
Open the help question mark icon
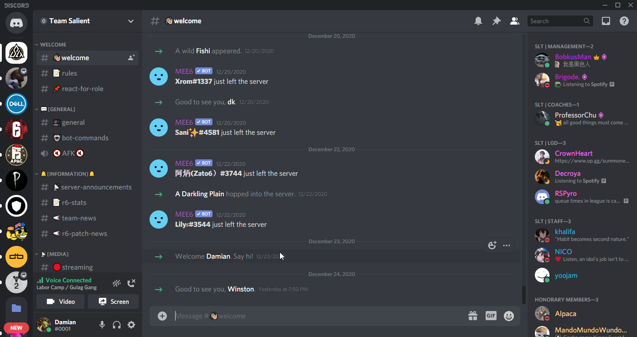[x=624, y=21]
